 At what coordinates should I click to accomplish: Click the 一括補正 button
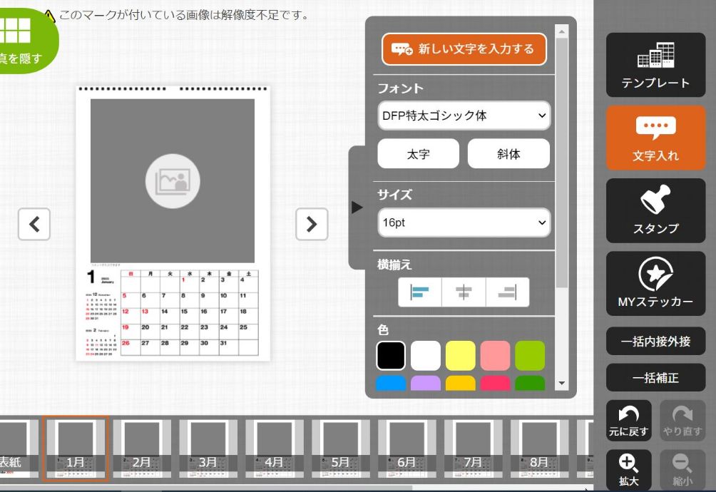pyautogui.click(x=655, y=378)
